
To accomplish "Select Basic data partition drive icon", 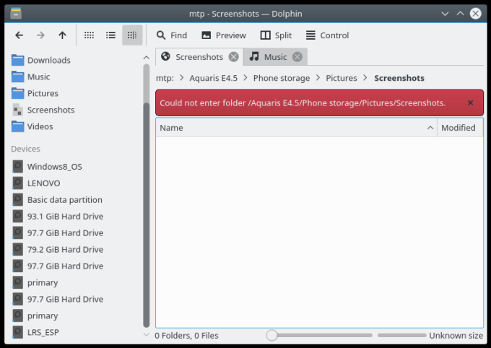I will point(18,200).
